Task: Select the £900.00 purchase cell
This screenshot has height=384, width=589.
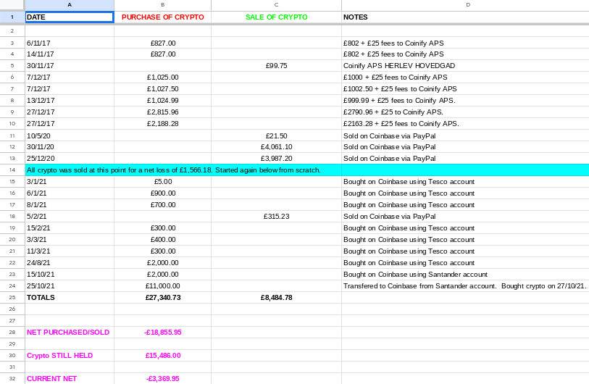Action: tap(163, 193)
